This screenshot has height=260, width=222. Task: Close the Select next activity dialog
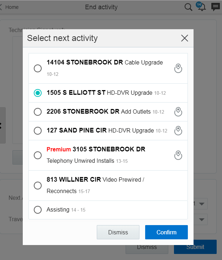pyautogui.click(x=184, y=38)
